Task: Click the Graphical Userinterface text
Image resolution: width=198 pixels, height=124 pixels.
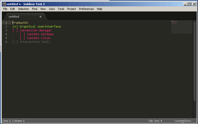Action: coord(40,26)
